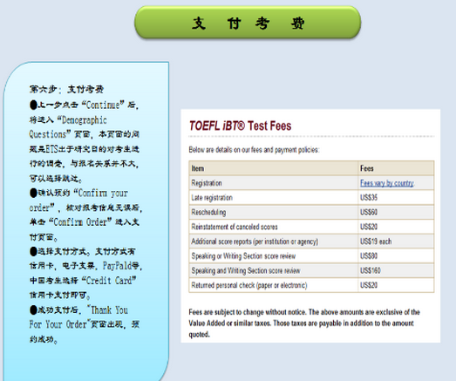The image size is (456, 381).
Task: Open the 'Fees vary by country' link
Action: point(387,183)
